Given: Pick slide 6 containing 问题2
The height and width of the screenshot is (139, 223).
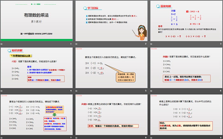Looking at the screenshot, I should click(x=185, y=68).
